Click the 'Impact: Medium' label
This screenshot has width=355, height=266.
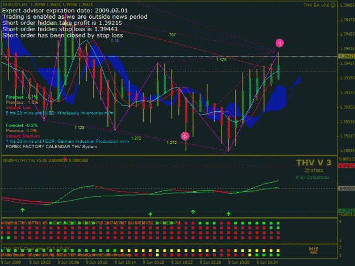23,136
